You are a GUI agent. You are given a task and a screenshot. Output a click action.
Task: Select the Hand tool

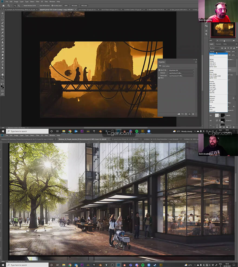[x=2, y=74]
